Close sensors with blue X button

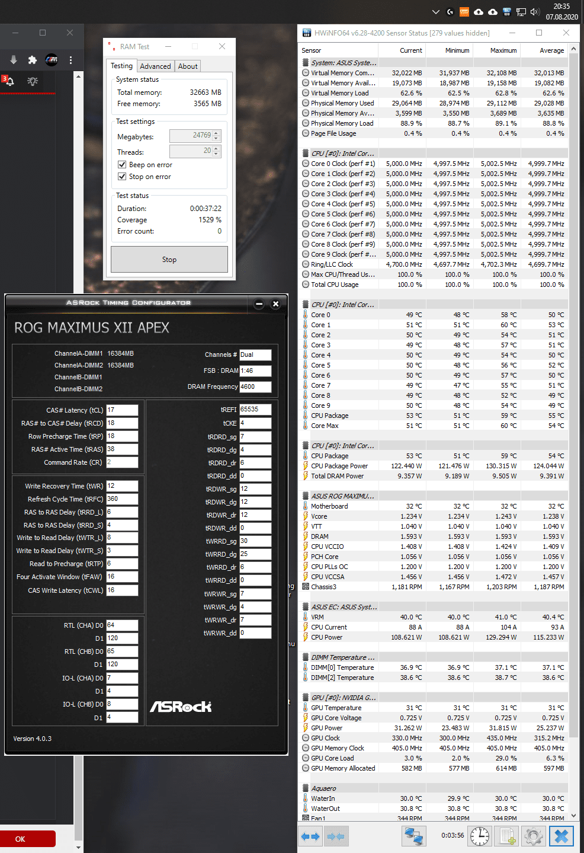[x=561, y=836]
